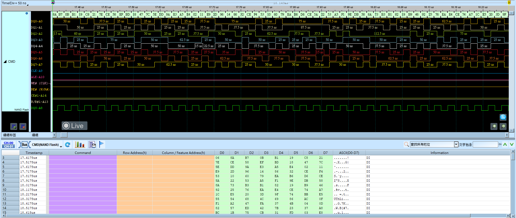This screenshot has width=516, height=218.
Task: Select the table row with timestamp 18.0175us
Action: pyautogui.click(x=256, y=185)
